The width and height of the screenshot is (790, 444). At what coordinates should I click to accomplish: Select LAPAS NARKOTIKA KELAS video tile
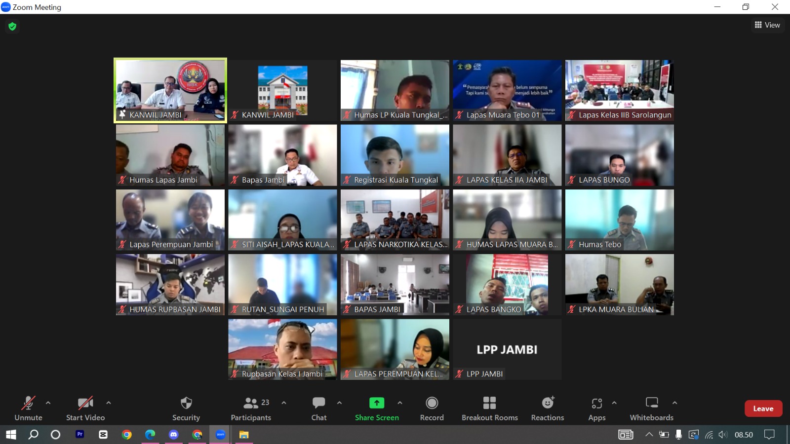395,220
